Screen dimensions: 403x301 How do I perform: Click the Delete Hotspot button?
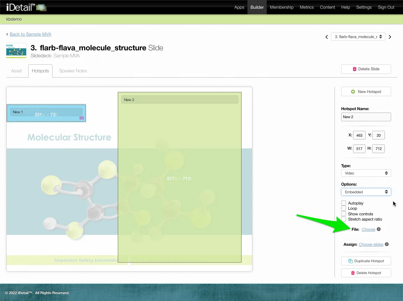pyautogui.click(x=366, y=273)
